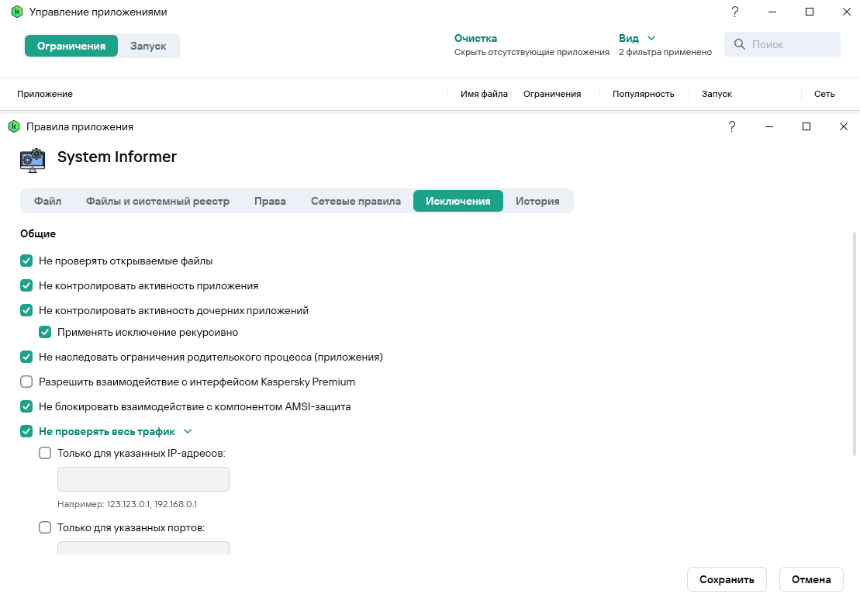The image size is (860, 601).
Task: Click the Kaspersky logo in Управление приложениями title bar
Action: [16, 12]
